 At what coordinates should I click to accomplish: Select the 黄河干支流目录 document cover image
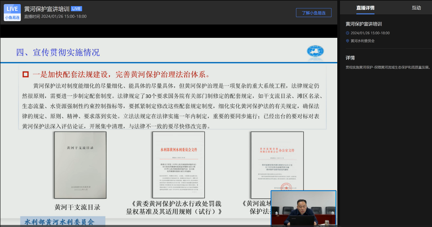[80, 165]
